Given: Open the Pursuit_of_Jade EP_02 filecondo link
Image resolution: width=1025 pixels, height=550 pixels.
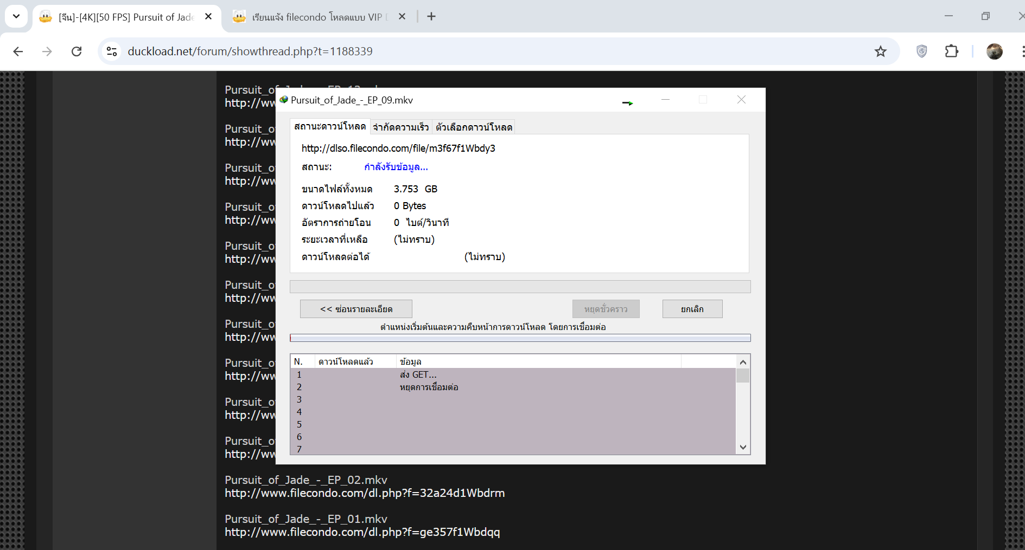Looking at the screenshot, I should tap(365, 493).
